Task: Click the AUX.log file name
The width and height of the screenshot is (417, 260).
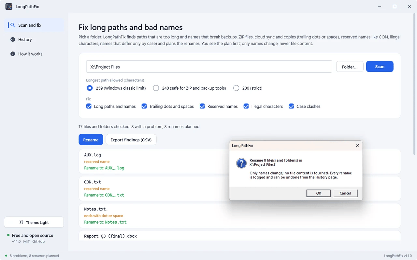Action: point(93,155)
